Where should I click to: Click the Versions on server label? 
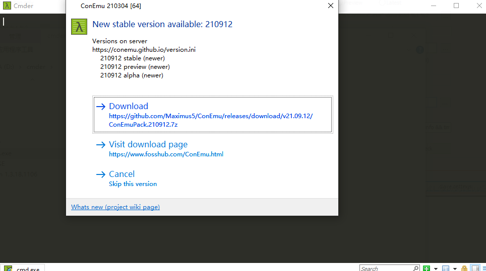[119, 41]
